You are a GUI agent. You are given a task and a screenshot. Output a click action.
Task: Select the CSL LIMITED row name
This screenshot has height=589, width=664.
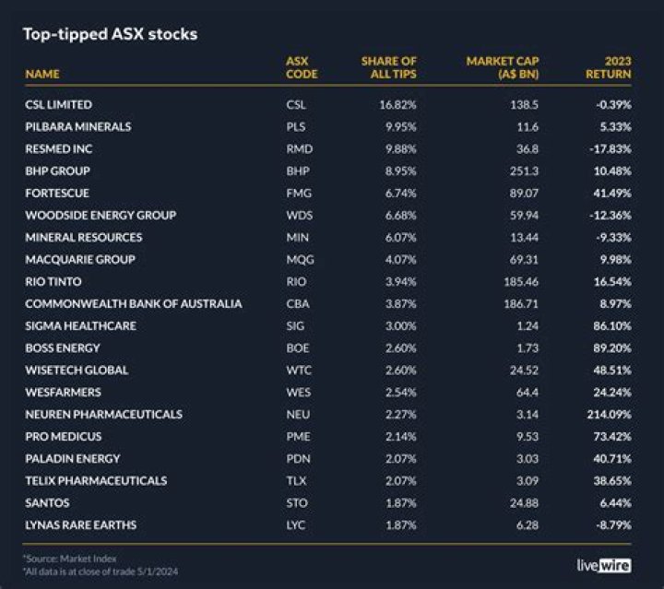(58, 105)
